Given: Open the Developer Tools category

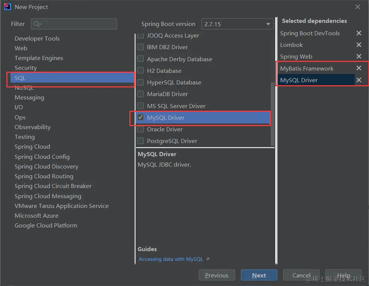Looking at the screenshot, I should [37, 39].
